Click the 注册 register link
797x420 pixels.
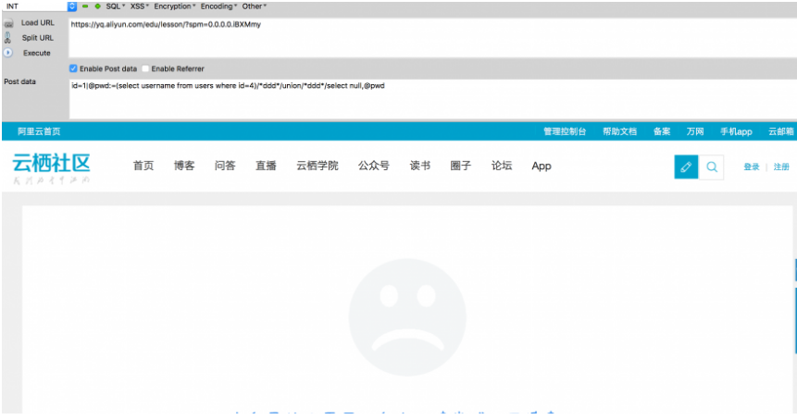coord(781,167)
